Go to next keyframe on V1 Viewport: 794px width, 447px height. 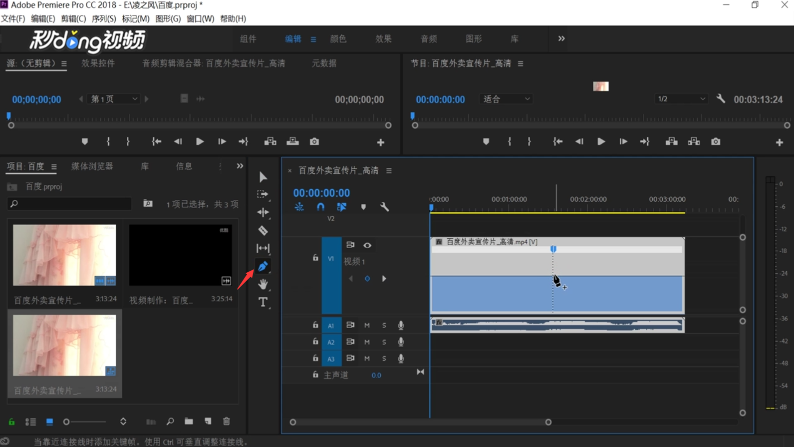point(384,279)
